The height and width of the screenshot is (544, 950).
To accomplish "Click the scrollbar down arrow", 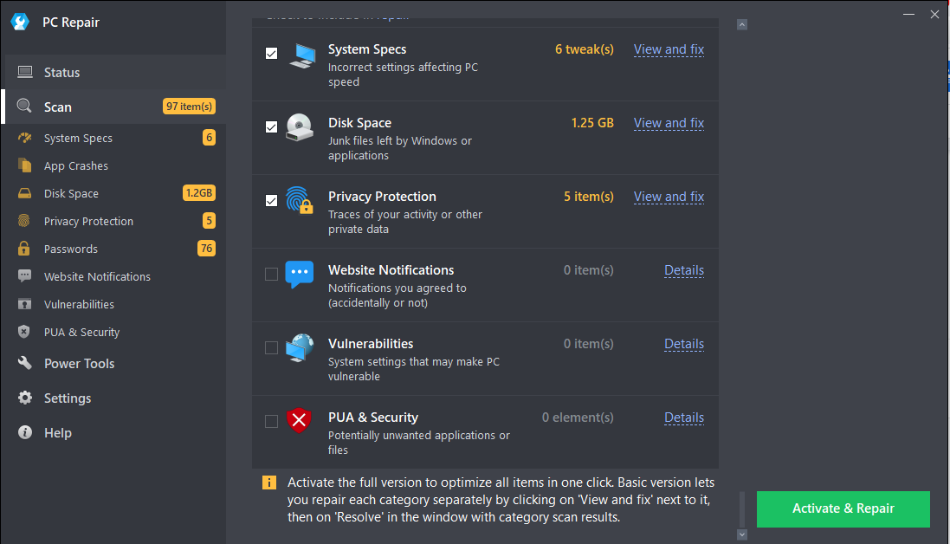I will [742, 534].
